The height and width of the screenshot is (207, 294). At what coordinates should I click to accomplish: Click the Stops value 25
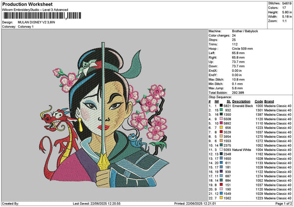pos(234,40)
